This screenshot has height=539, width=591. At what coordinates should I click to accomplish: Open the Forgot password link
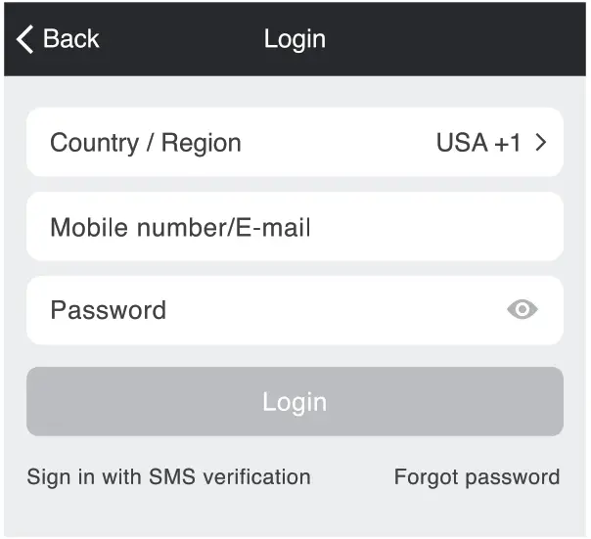tap(477, 477)
